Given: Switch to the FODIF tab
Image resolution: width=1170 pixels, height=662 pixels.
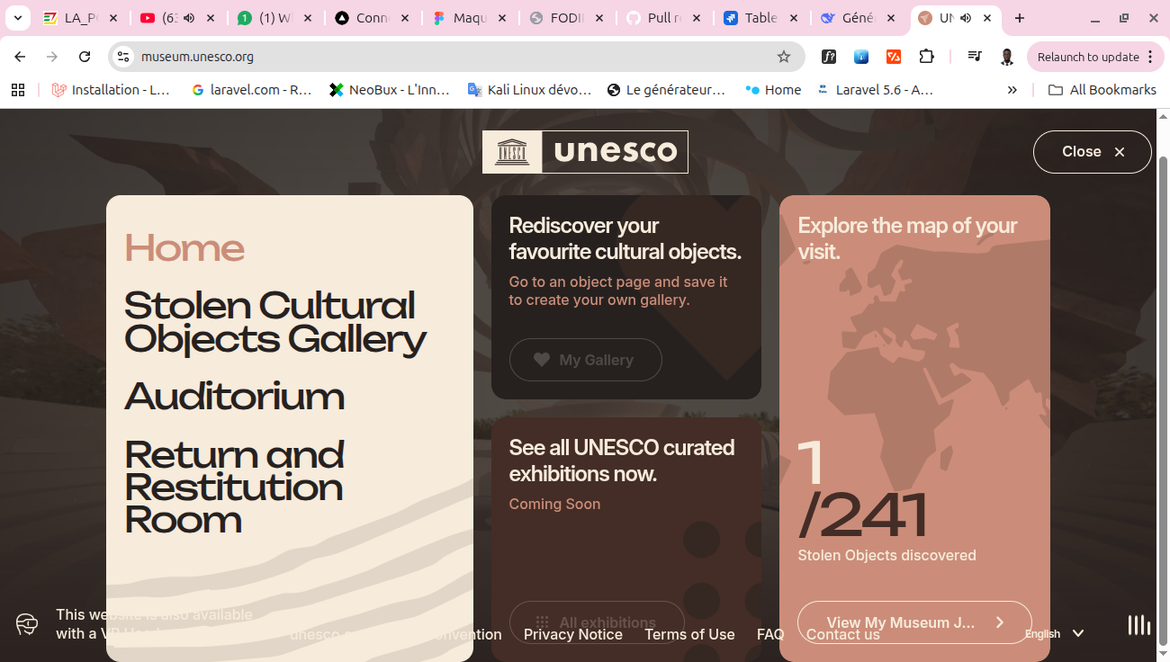Looking at the screenshot, I should tap(567, 18).
